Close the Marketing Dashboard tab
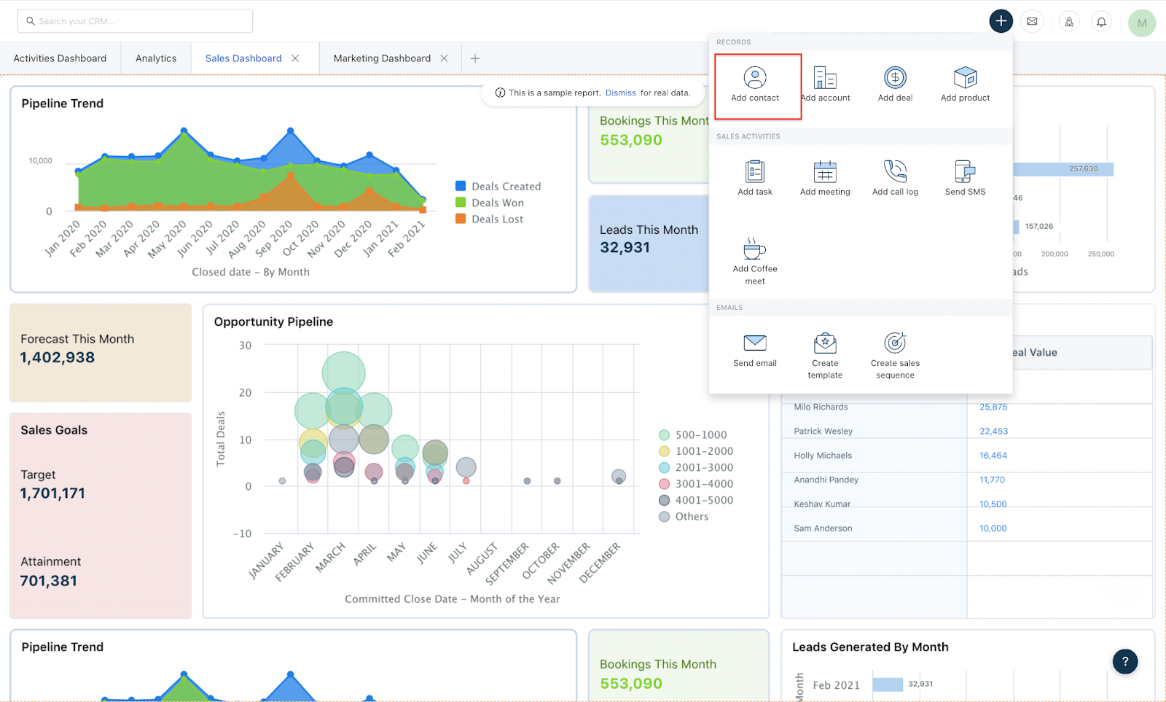1166x702 pixels. pos(444,58)
